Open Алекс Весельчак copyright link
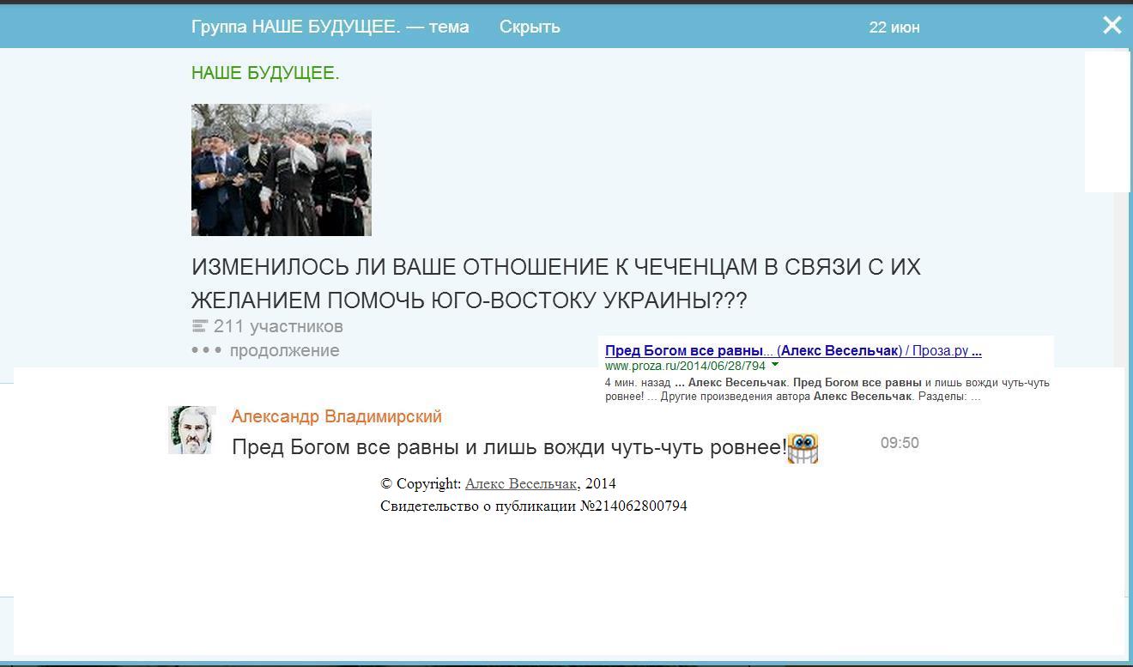This screenshot has width=1133, height=667. click(521, 483)
